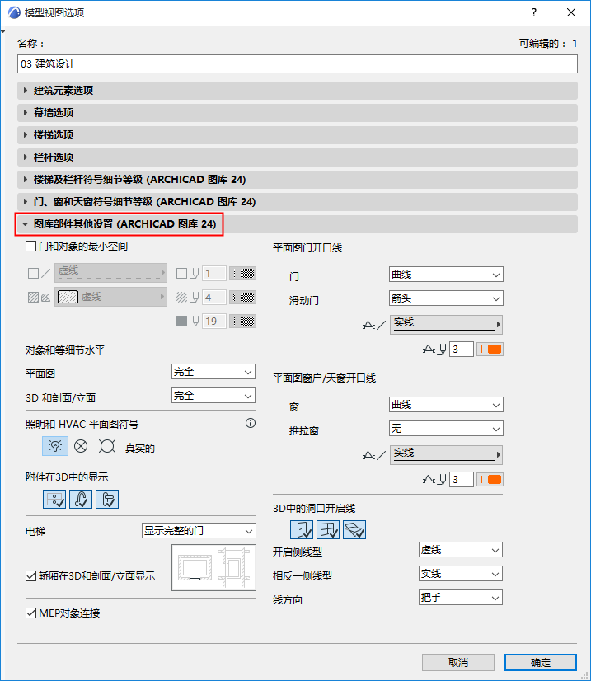Click line type icon above door pen field

point(374,325)
